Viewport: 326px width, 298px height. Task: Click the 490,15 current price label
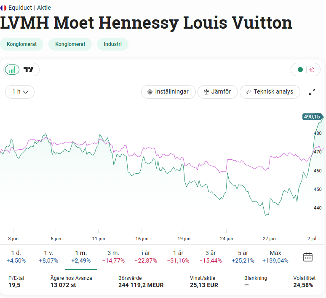pos(312,117)
